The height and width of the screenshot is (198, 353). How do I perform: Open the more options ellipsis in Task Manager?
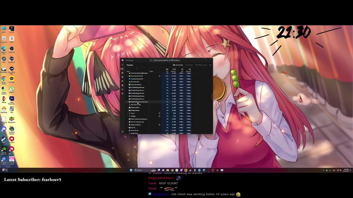point(210,65)
